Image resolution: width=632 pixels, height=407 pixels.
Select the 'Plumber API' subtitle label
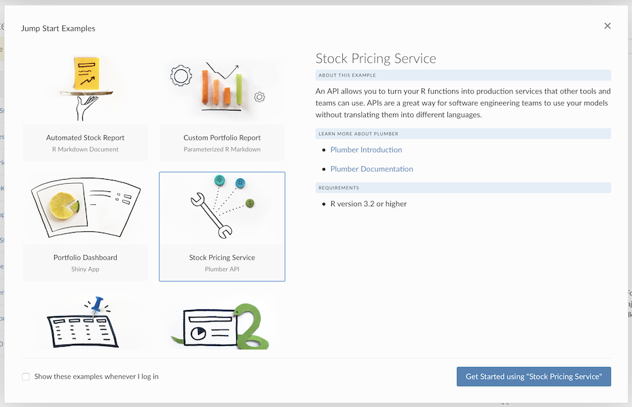click(221, 270)
